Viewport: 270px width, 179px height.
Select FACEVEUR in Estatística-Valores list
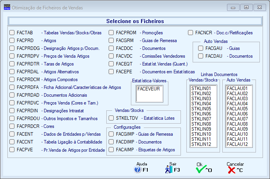(148, 89)
